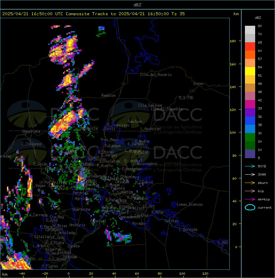This screenshot has height=278, width=275.
Task: Click the 'Clla.del_Rosario' map label
Action: 156,75
